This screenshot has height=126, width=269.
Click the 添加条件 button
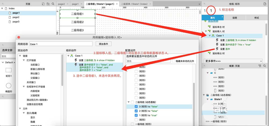click(x=104, y=44)
